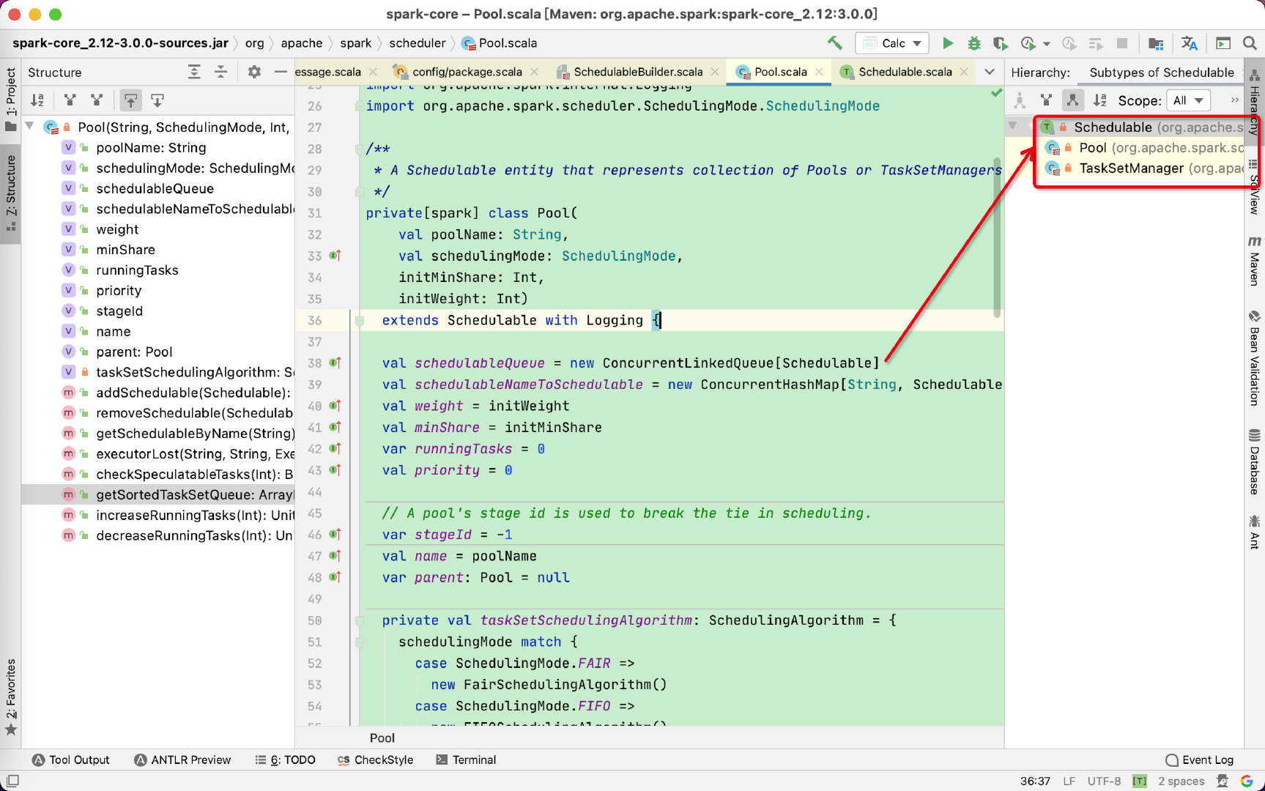Toggle alphabetical sort in Hierarchy panel
The width and height of the screenshot is (1265, 791).
click(x=1100, y=100)
